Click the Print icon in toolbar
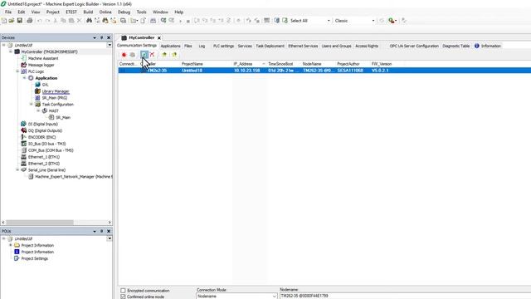This screenshot has width=531, height=299. [30, 21]
